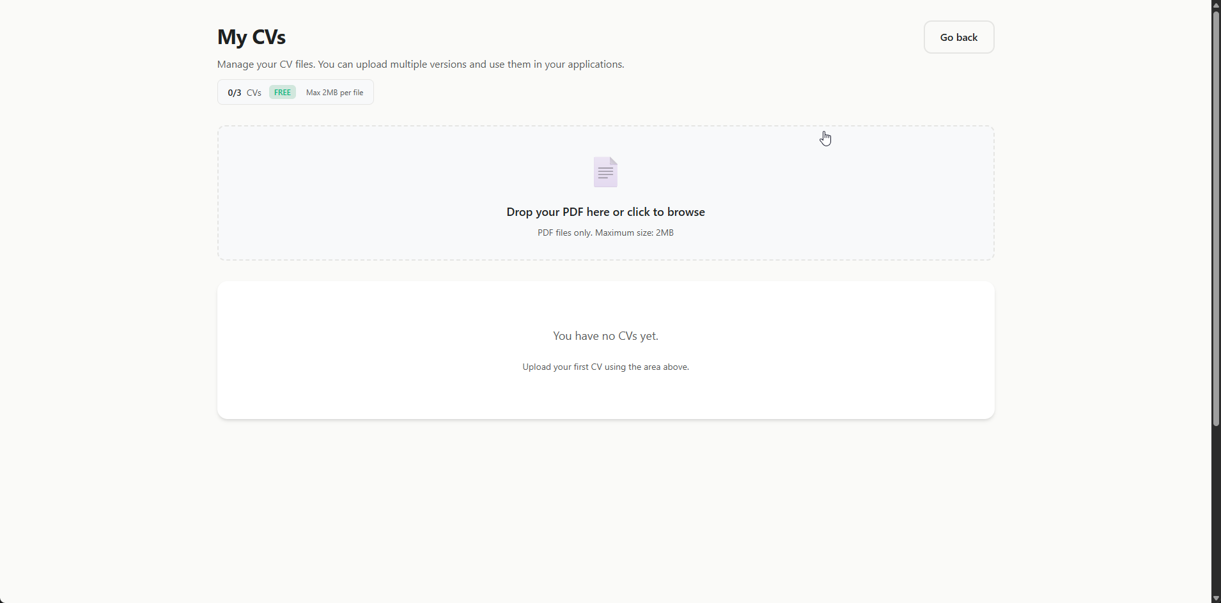1221x603 pixels.
Task: Click the Upload your first CV hint text
Action: click(x=605, y=367)
